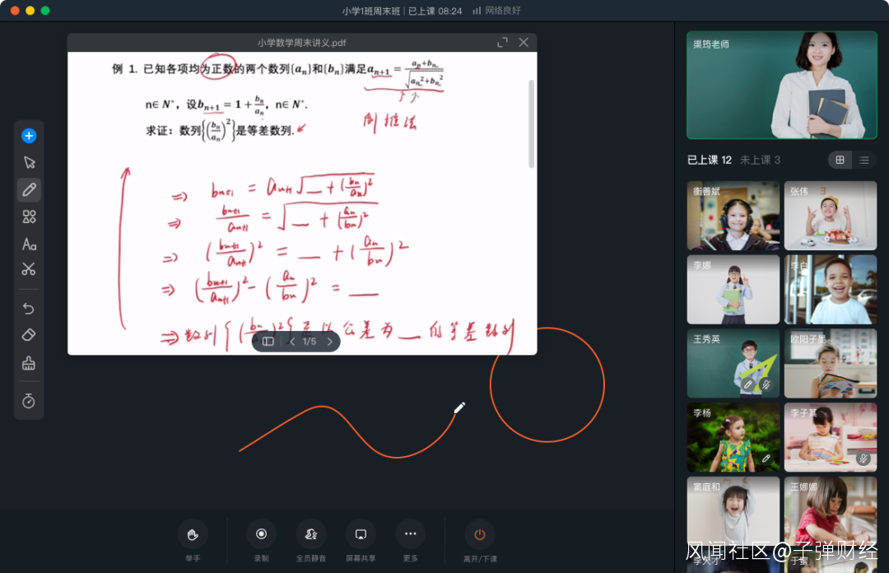This screenshot has height=573, width=889.
Task: Open the shapes tool
Action: tap(29, 217)
